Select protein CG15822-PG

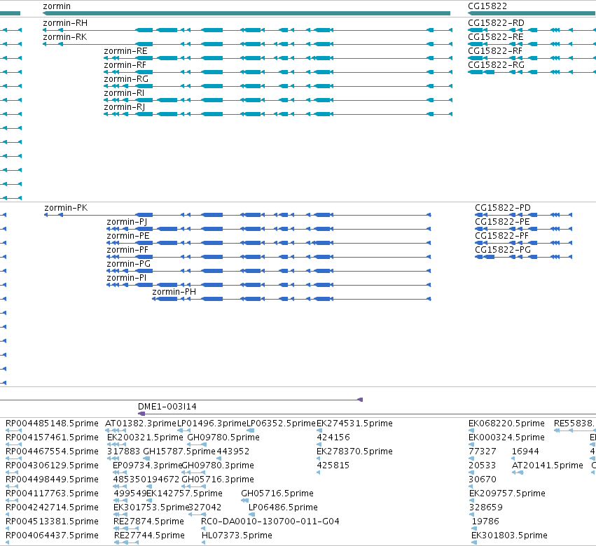pos(523,257)
